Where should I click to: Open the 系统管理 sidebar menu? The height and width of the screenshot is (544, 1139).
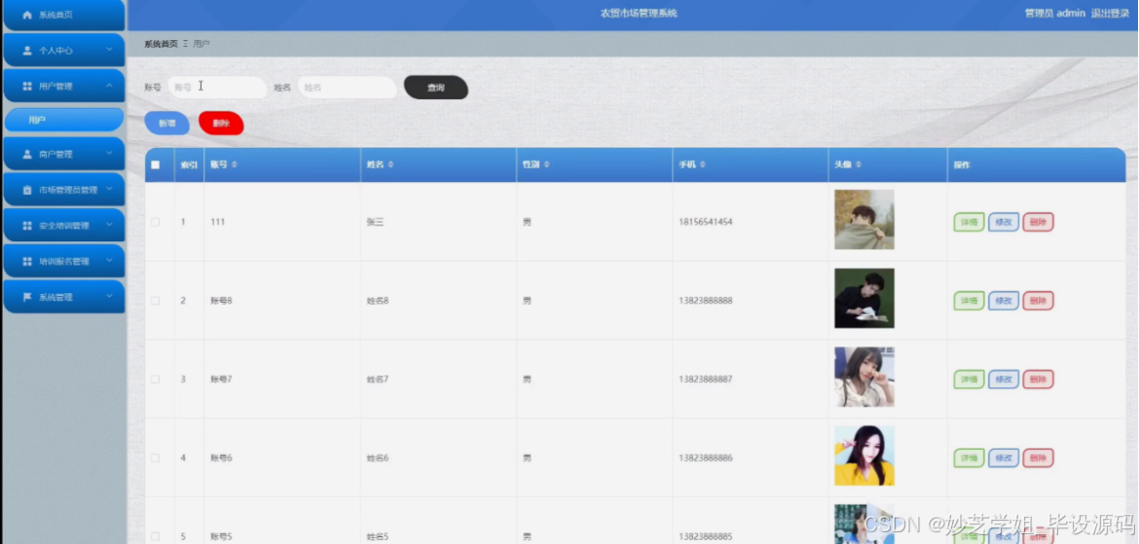tap(64, 297)
